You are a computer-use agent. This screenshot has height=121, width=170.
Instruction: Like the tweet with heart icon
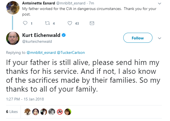(70, 23)
